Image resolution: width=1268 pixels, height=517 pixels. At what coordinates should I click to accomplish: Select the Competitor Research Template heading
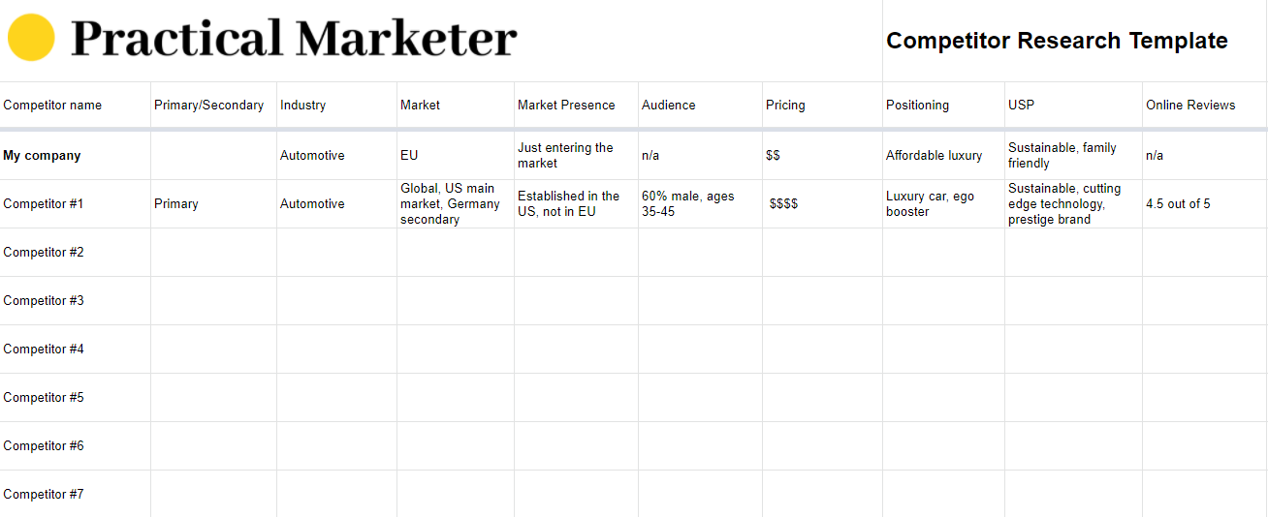tap(1057, 41)
